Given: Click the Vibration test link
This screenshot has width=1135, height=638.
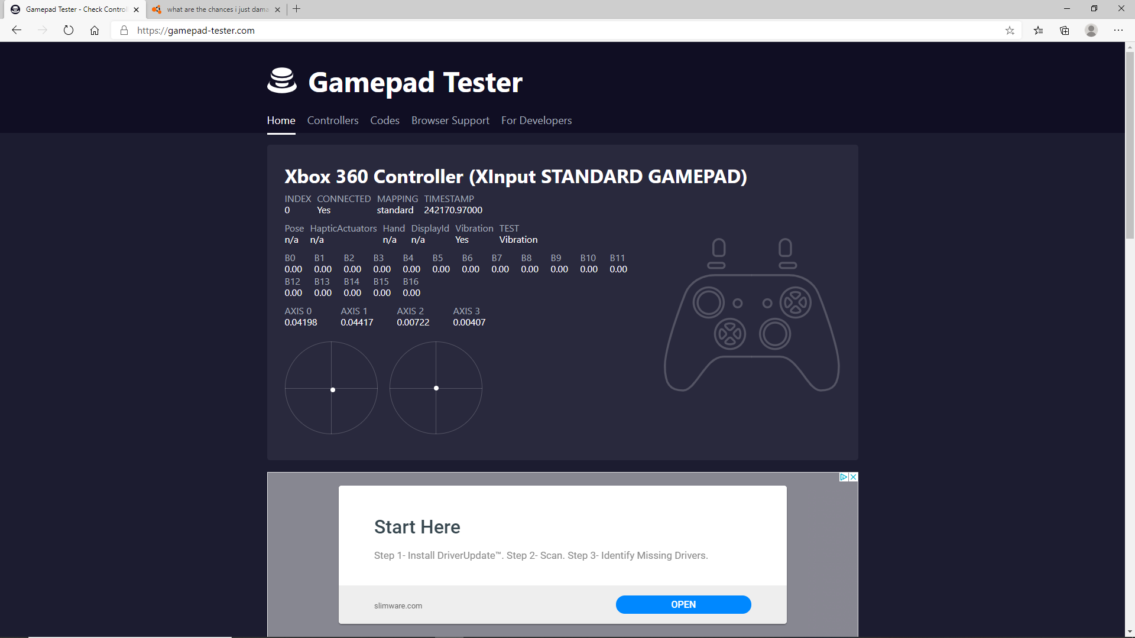Looking at the screenshot, I should click(518, 240).
